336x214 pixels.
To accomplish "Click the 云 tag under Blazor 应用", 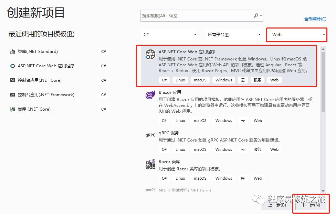I will (x=243, y=121).
